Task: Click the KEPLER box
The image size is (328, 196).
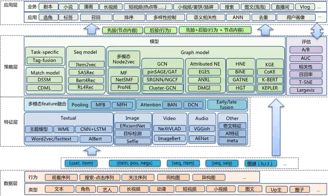Action: pos(270,88)
